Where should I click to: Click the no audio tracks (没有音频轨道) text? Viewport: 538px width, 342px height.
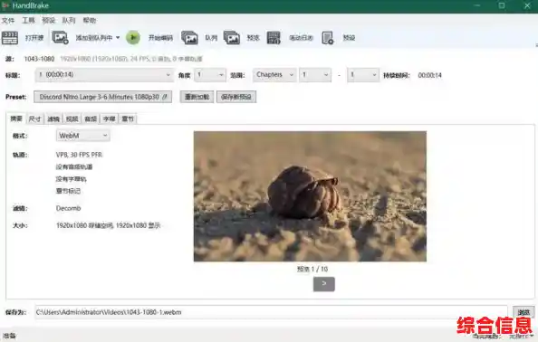(x=74, y=166)
